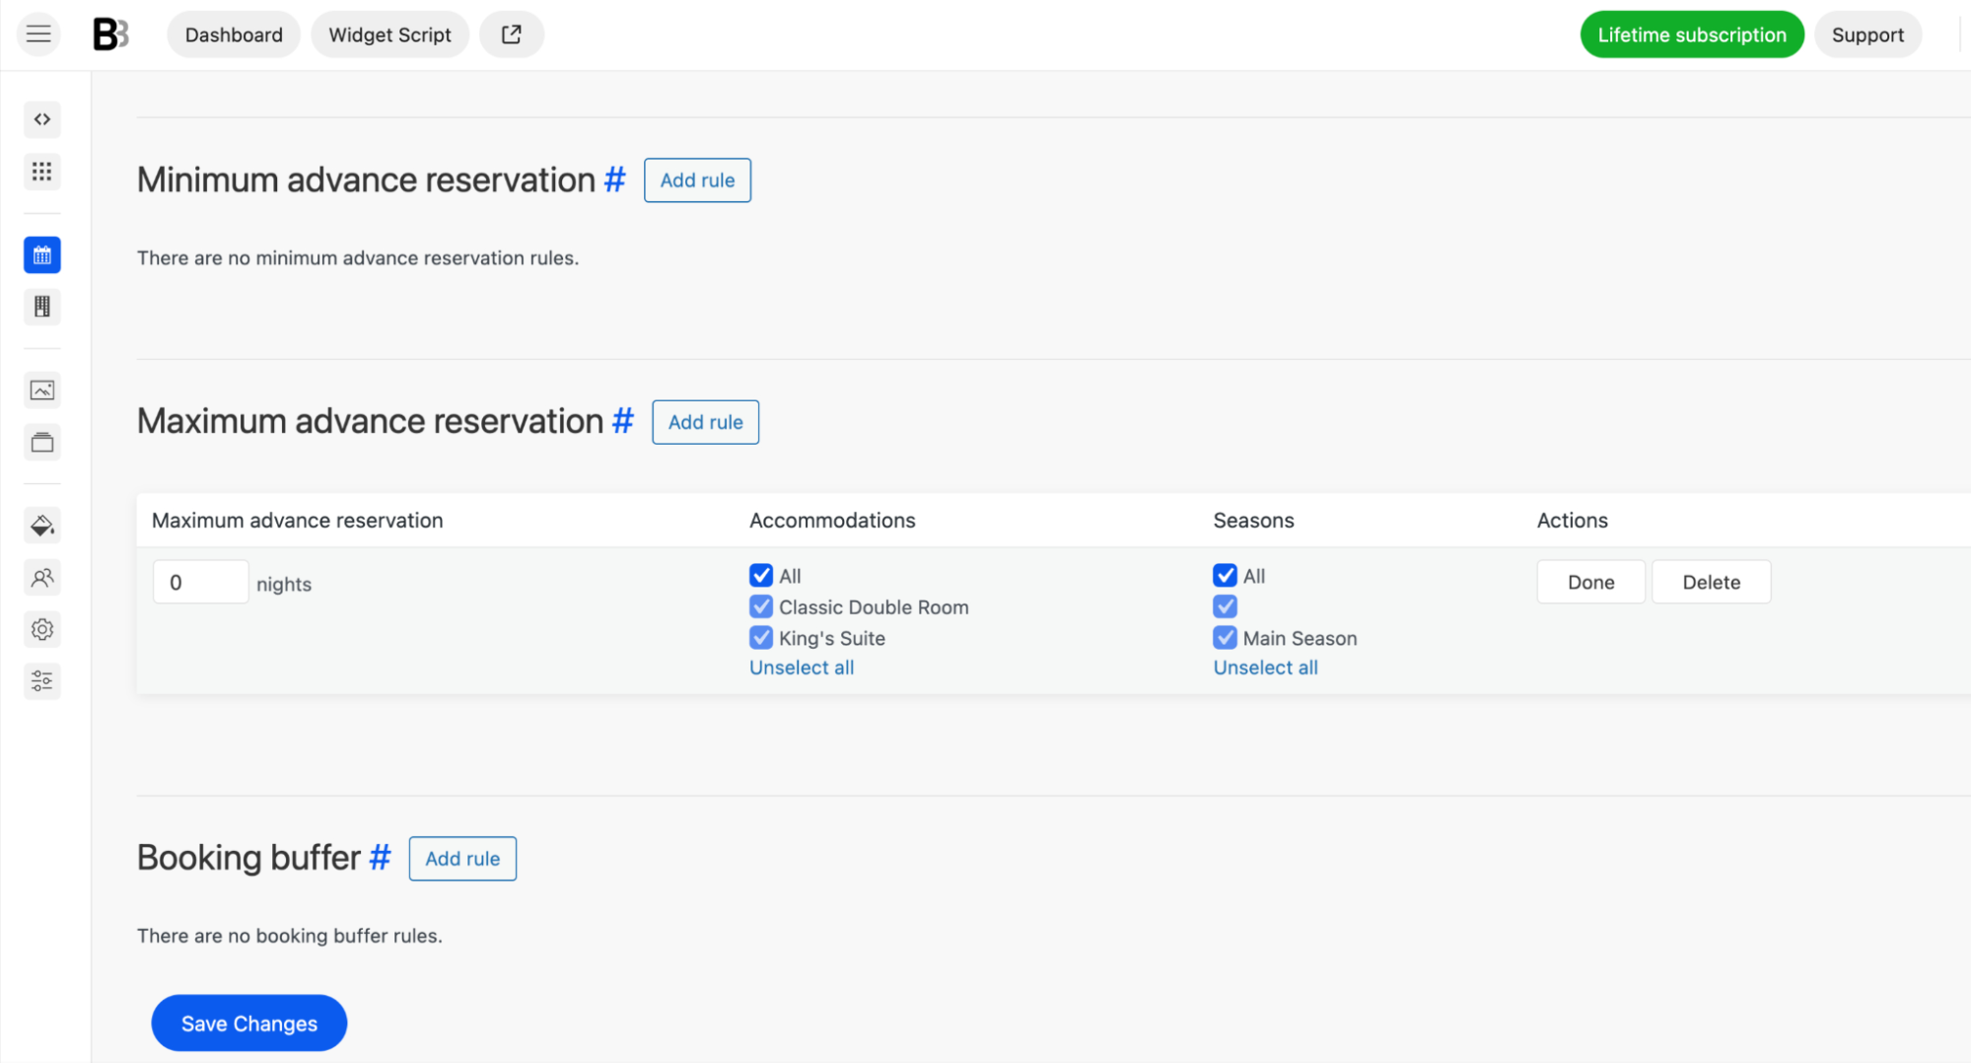Open the building accommodations sidebar icon
Viewport: 1971px width, 1063px height.
point(42,307)
